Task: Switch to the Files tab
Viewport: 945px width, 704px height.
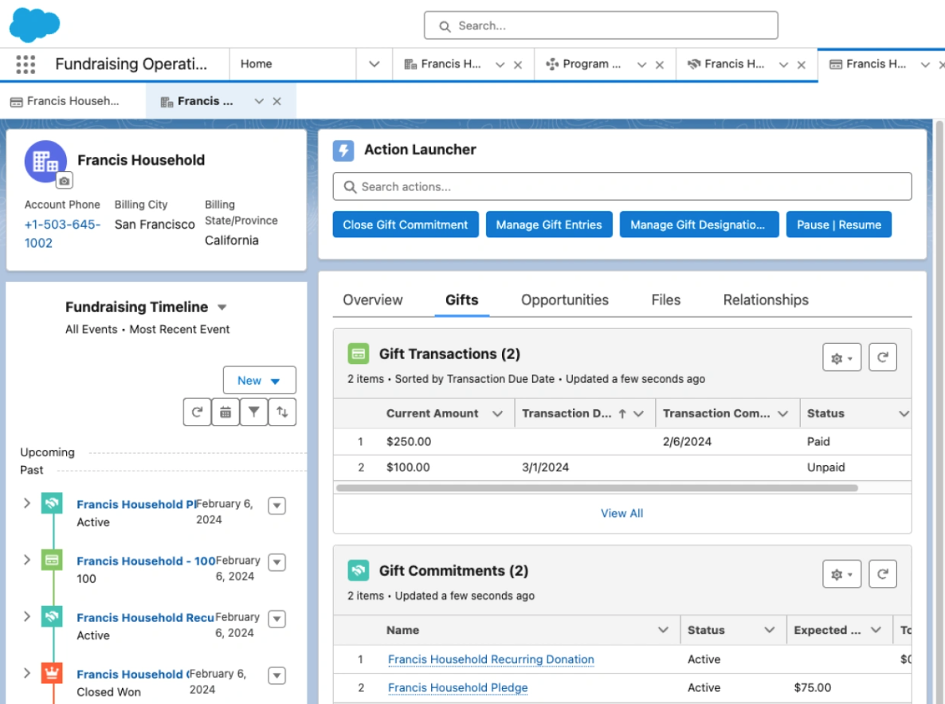Action: [x=665, y=300]
